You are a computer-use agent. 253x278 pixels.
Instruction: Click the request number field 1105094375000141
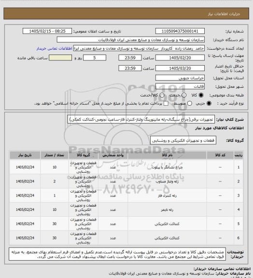click(180, 31)
